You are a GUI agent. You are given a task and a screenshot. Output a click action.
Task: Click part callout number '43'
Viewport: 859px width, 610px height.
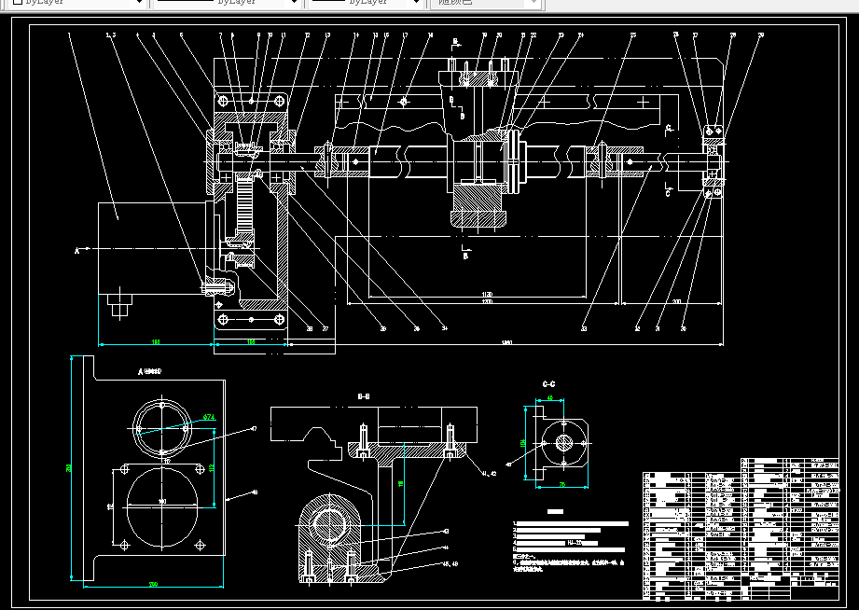pyautogui.click(x=446, y=531)
